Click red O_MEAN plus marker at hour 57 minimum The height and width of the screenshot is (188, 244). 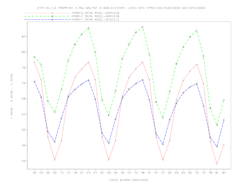coord(163,160)
